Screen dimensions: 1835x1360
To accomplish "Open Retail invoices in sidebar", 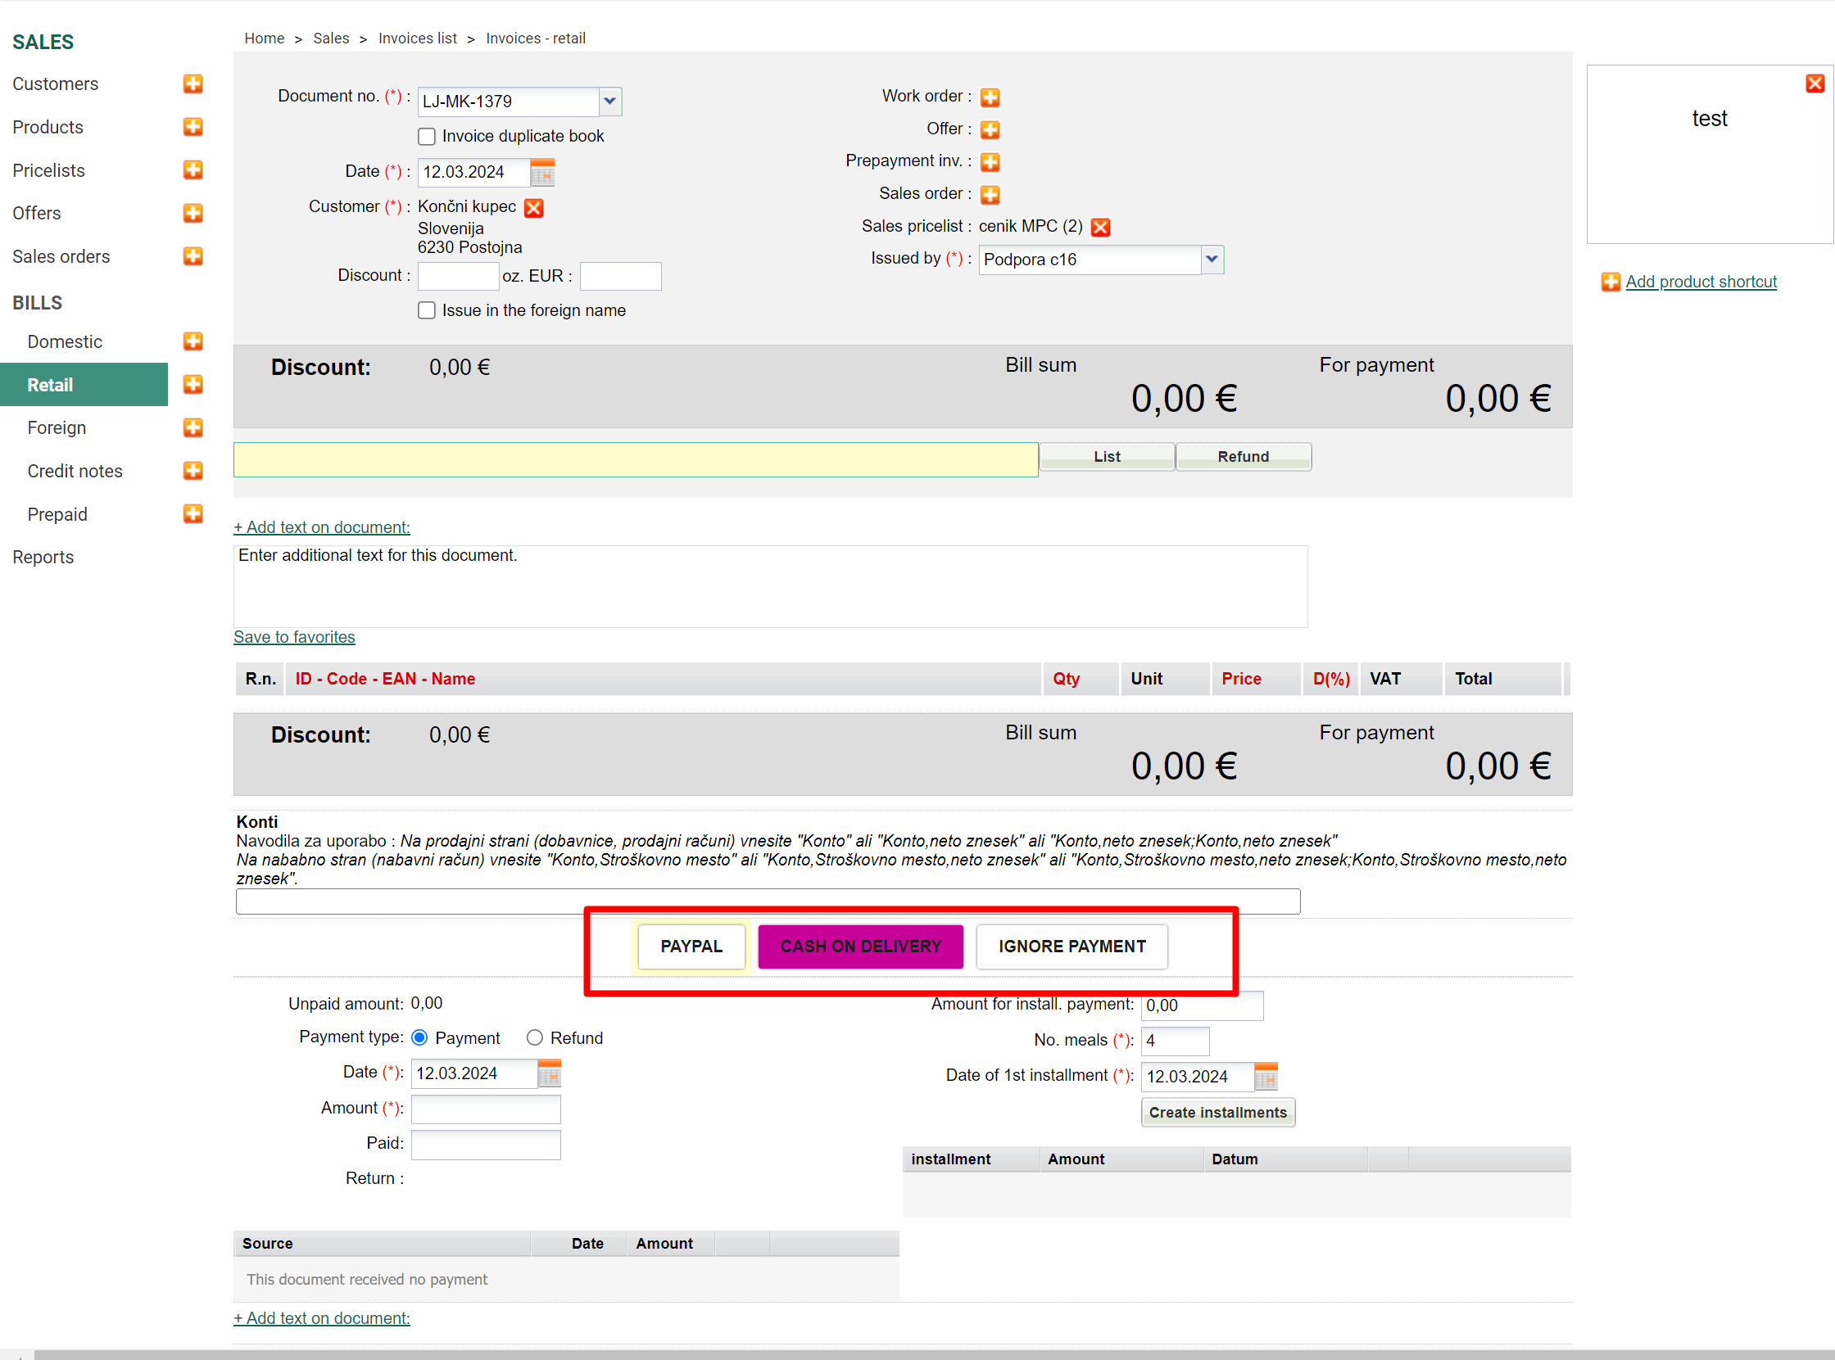I will tap(50, 385).
